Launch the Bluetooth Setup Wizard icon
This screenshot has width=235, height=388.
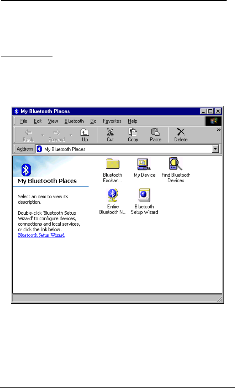tap(144, 195)
